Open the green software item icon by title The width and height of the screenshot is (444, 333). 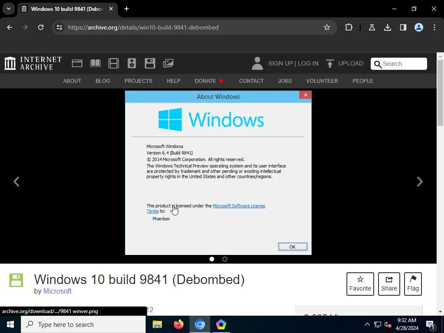[16, 281]
